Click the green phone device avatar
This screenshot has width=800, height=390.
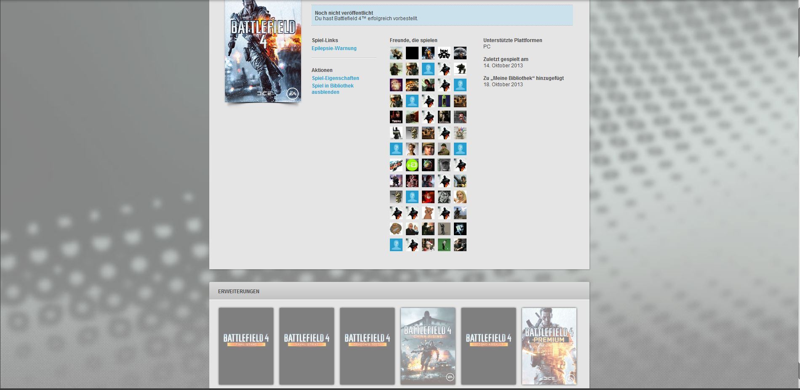[x=444, y=101]
